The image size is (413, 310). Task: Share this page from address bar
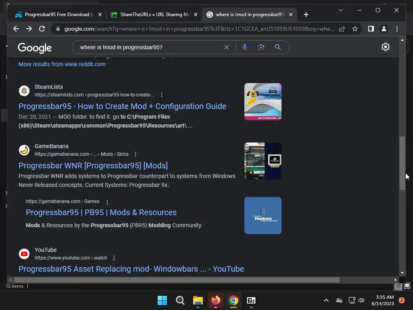click(342, 29)
